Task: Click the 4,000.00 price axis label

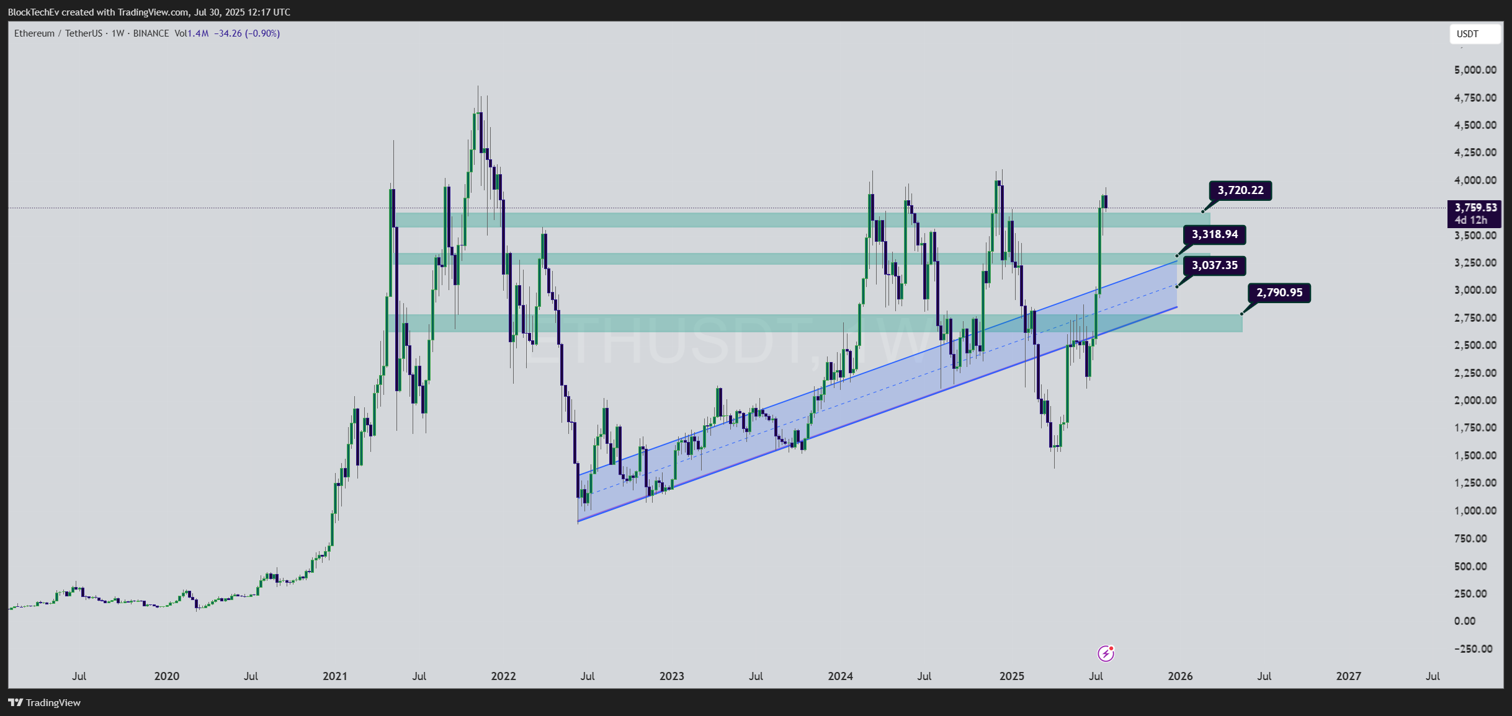Action: click(x=1475, y=180)
